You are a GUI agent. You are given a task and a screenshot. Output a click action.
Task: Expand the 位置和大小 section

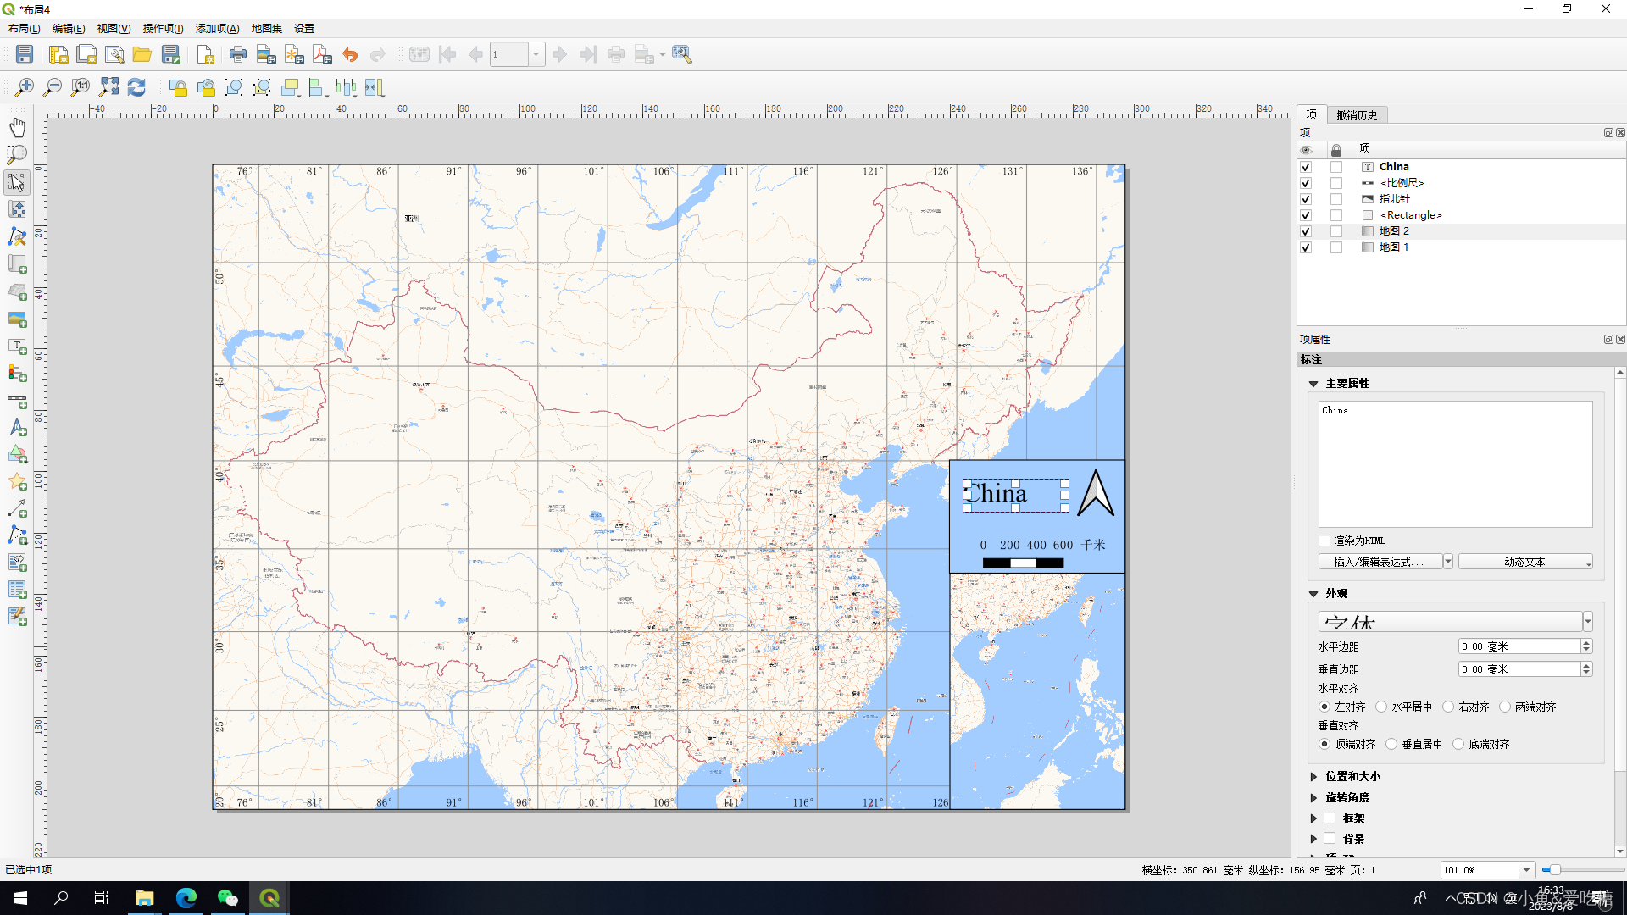(x=1313, y=777)
